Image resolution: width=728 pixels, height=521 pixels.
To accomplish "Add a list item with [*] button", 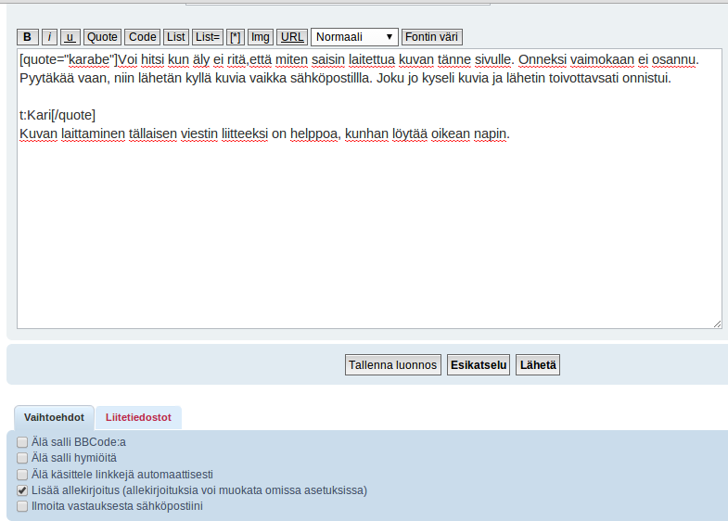I will pos(236,37).
